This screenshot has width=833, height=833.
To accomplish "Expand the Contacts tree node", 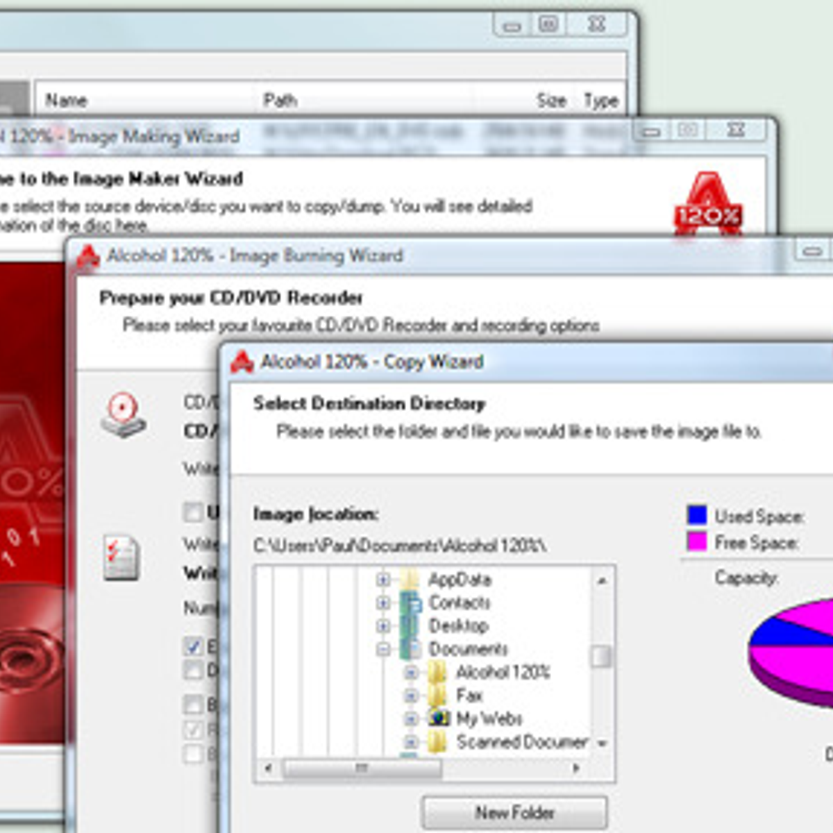I will [x=382, y=603].
